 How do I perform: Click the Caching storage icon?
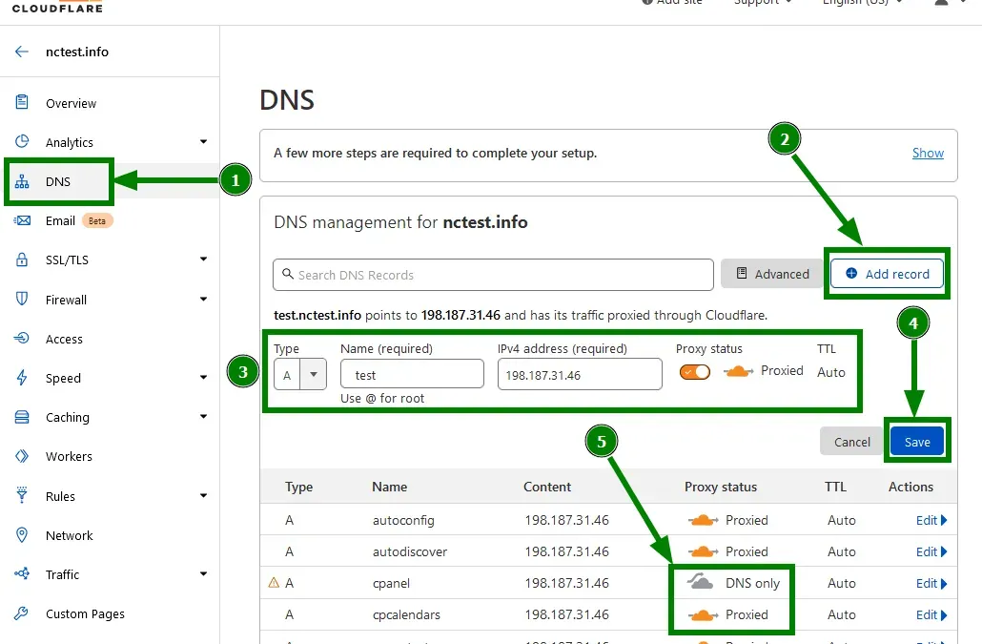point(22,417)
